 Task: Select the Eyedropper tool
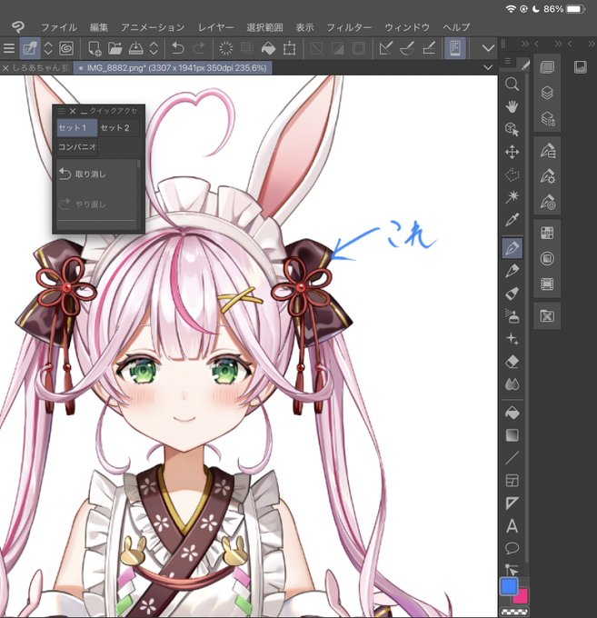(x=512, y=220)
